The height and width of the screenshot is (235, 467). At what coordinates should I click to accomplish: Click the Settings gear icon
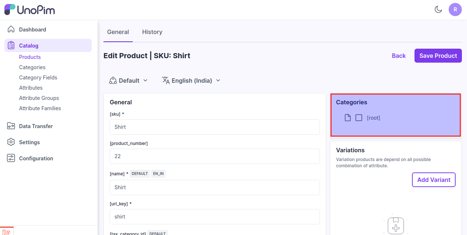11,142
